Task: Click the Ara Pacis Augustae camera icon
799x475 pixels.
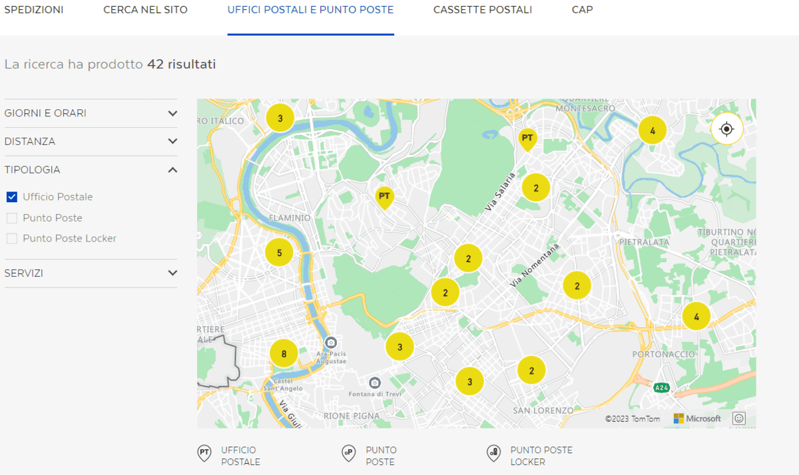Action: pos(331,343)
